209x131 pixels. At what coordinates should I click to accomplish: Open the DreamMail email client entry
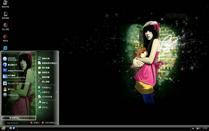click(x=14, y=77)
